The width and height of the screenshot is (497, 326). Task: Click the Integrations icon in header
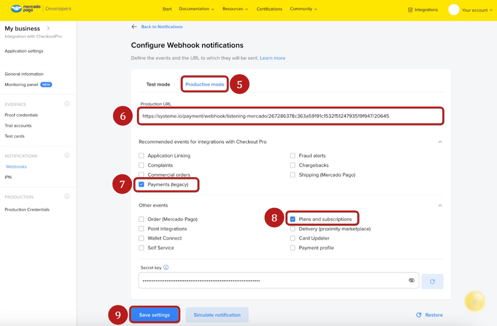(x=410, y=10)
